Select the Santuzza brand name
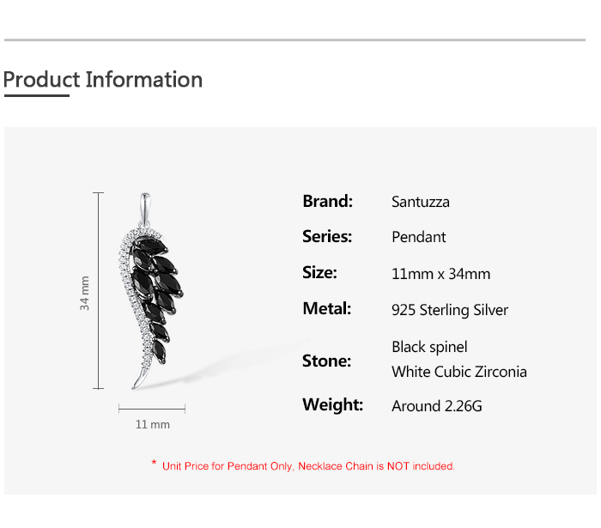This screenshot has width=601, height=528. pos(421,203)
